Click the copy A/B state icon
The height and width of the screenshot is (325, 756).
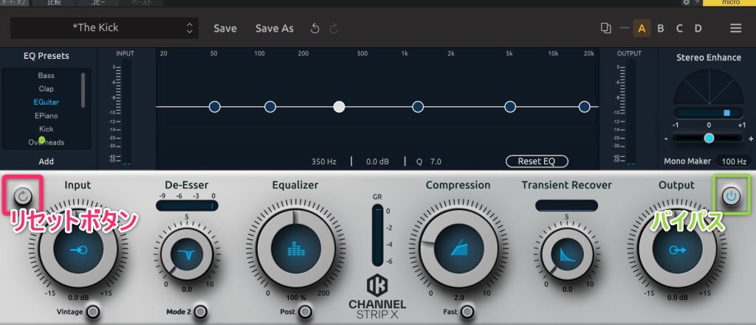[606, 29]
